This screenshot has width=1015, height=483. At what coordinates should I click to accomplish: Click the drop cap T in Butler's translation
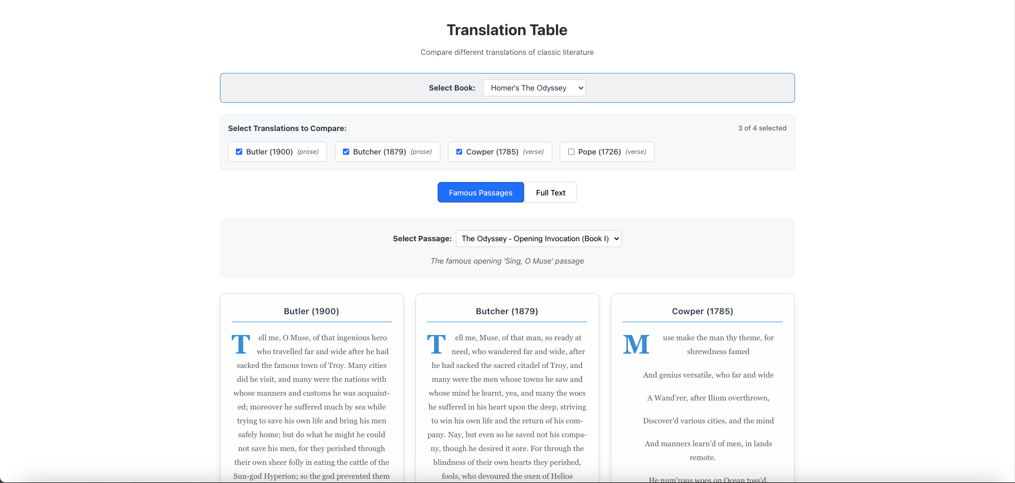pyautogui.click(x=241, y=344)
